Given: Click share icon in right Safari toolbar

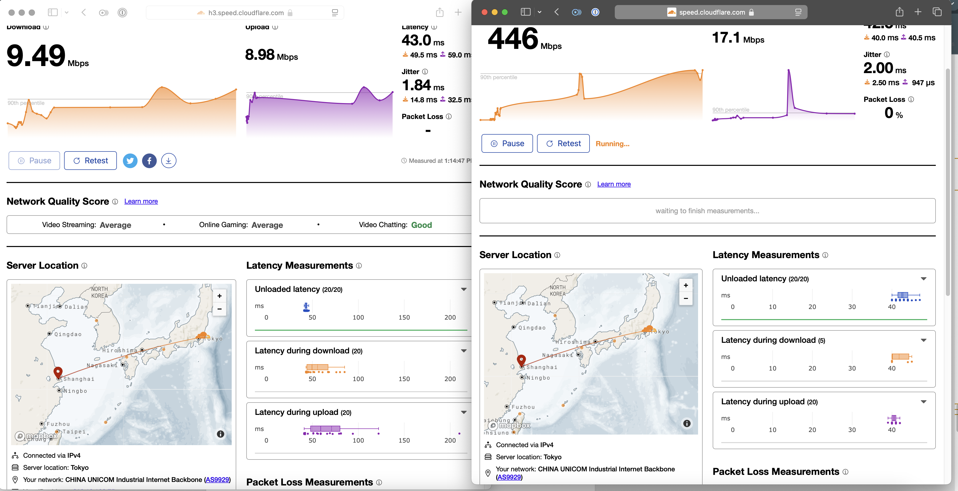Looking at the screenshot, I should [x=899, y=12].
